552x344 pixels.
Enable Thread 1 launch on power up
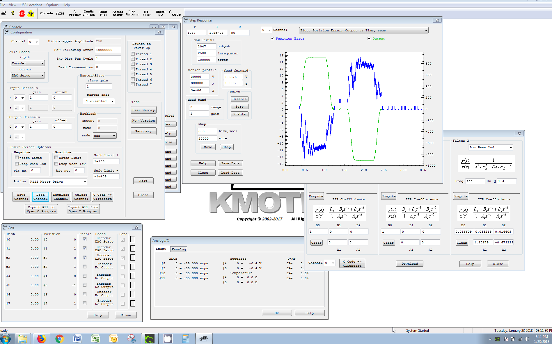coord(133,54)
